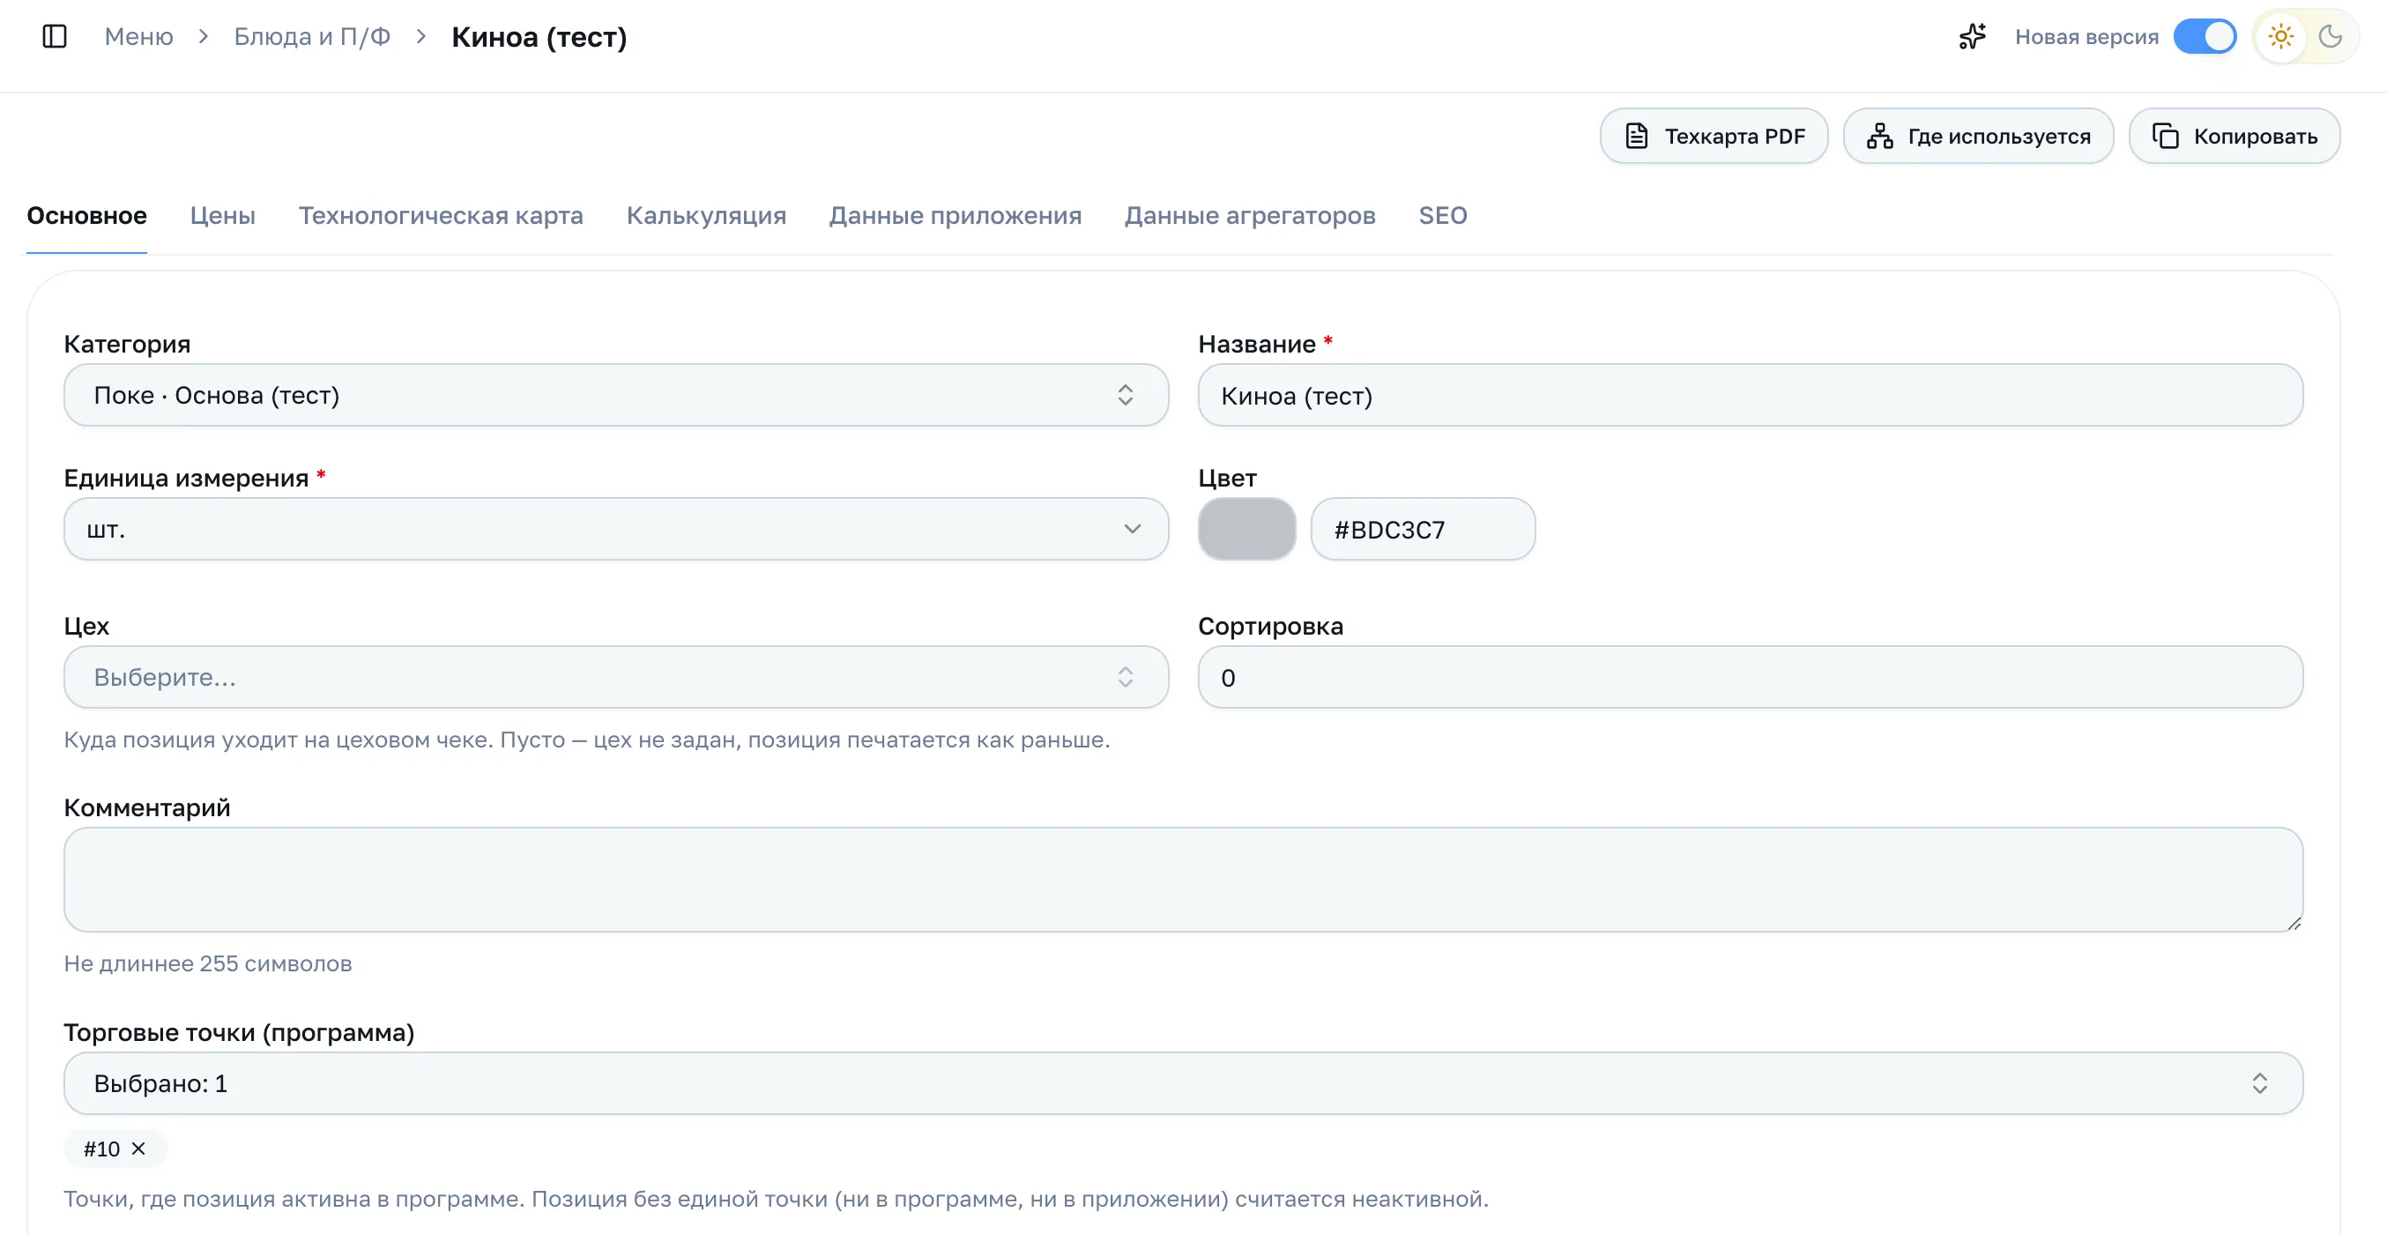Focus the Комментарий text area
The height and width of the screenshot is (1234, 2387).
[x=1183, y=879]
